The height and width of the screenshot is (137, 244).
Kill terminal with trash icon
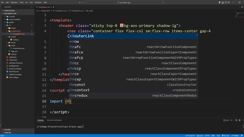(x=240, y=120)
